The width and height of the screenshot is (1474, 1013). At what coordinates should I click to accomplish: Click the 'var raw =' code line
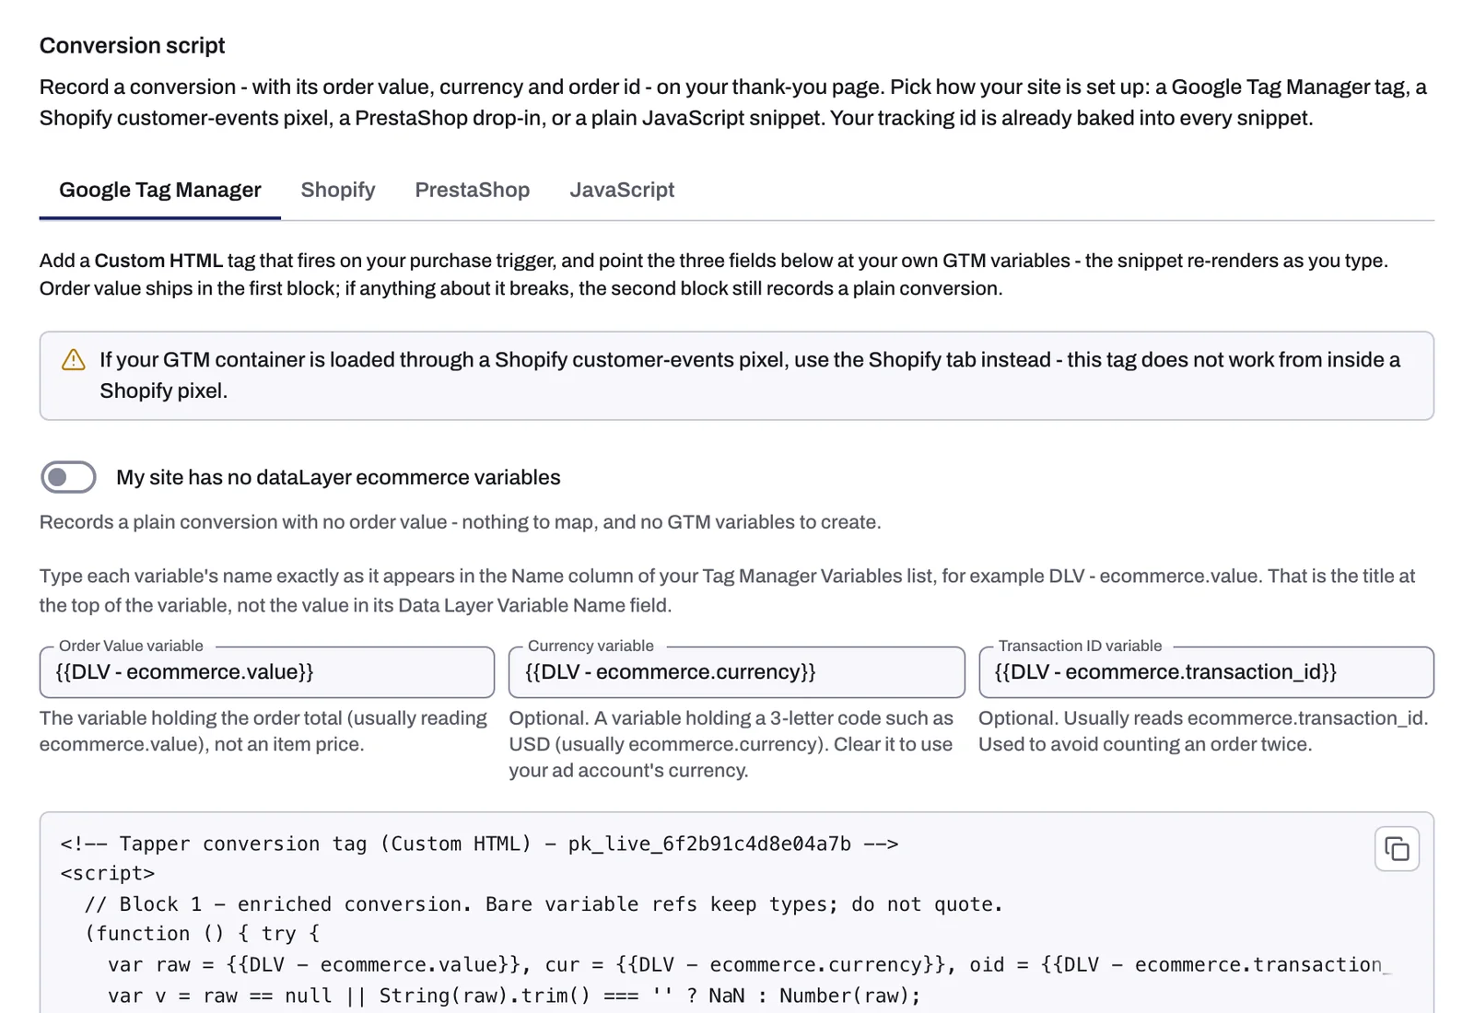pyautogui.click(x=749, y=964)
